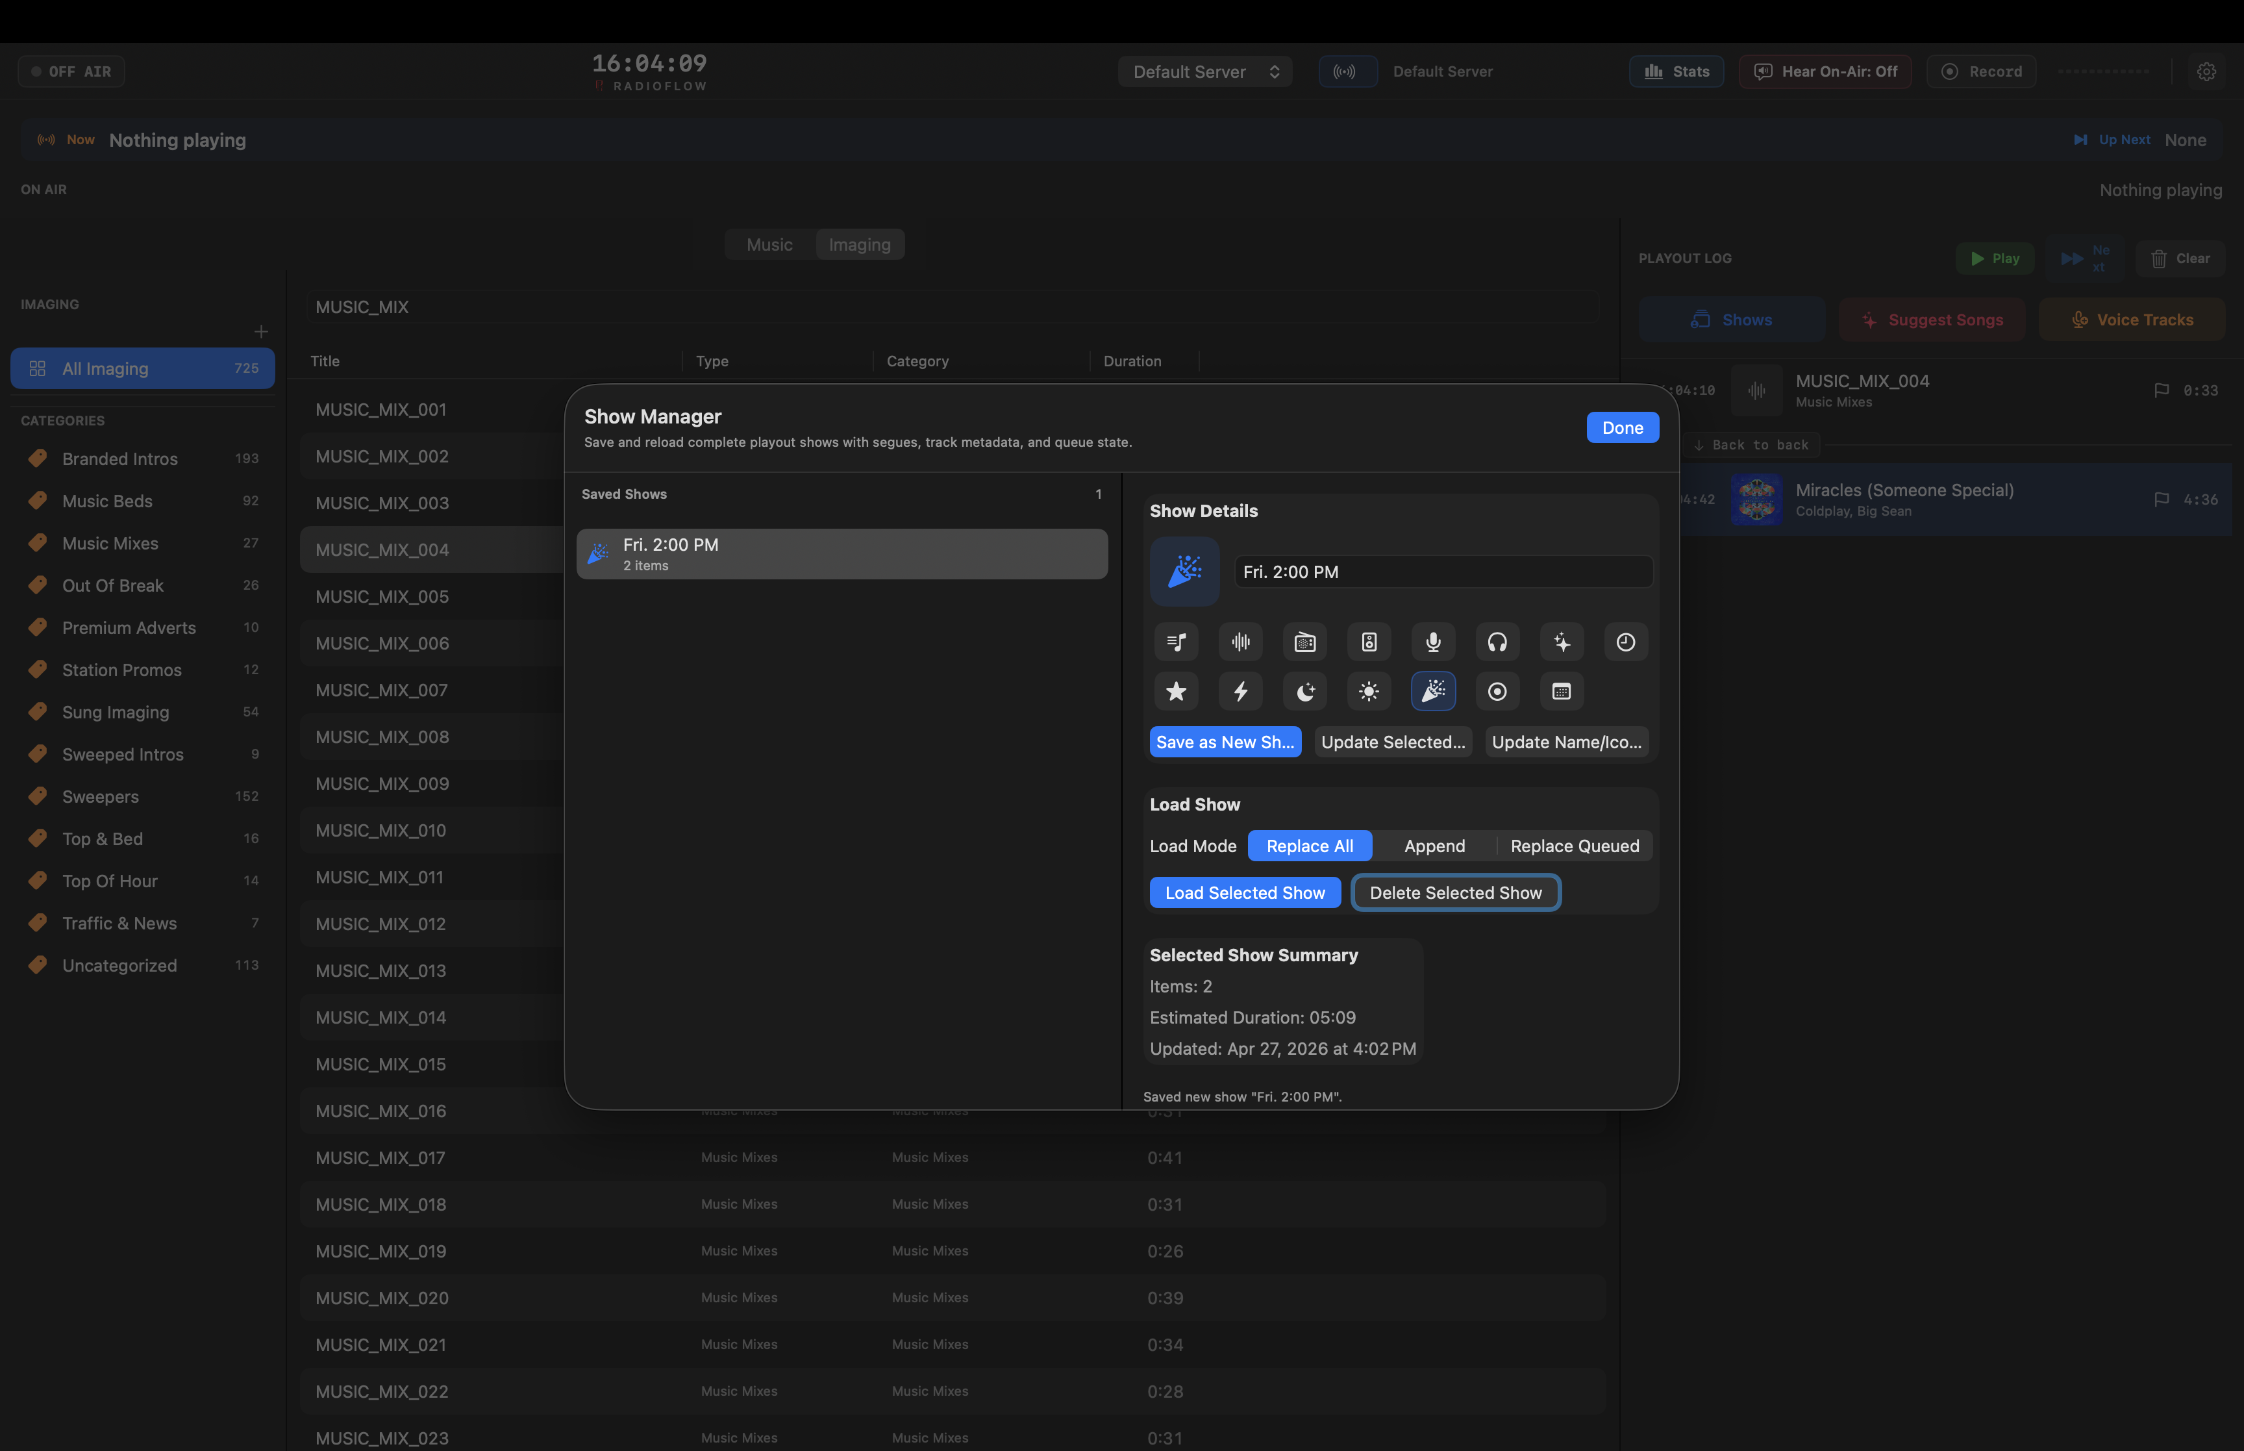Screen dimensions: 2244x1451
Task: Click Delete Selected Show
Action: [x=1456, y=893]
